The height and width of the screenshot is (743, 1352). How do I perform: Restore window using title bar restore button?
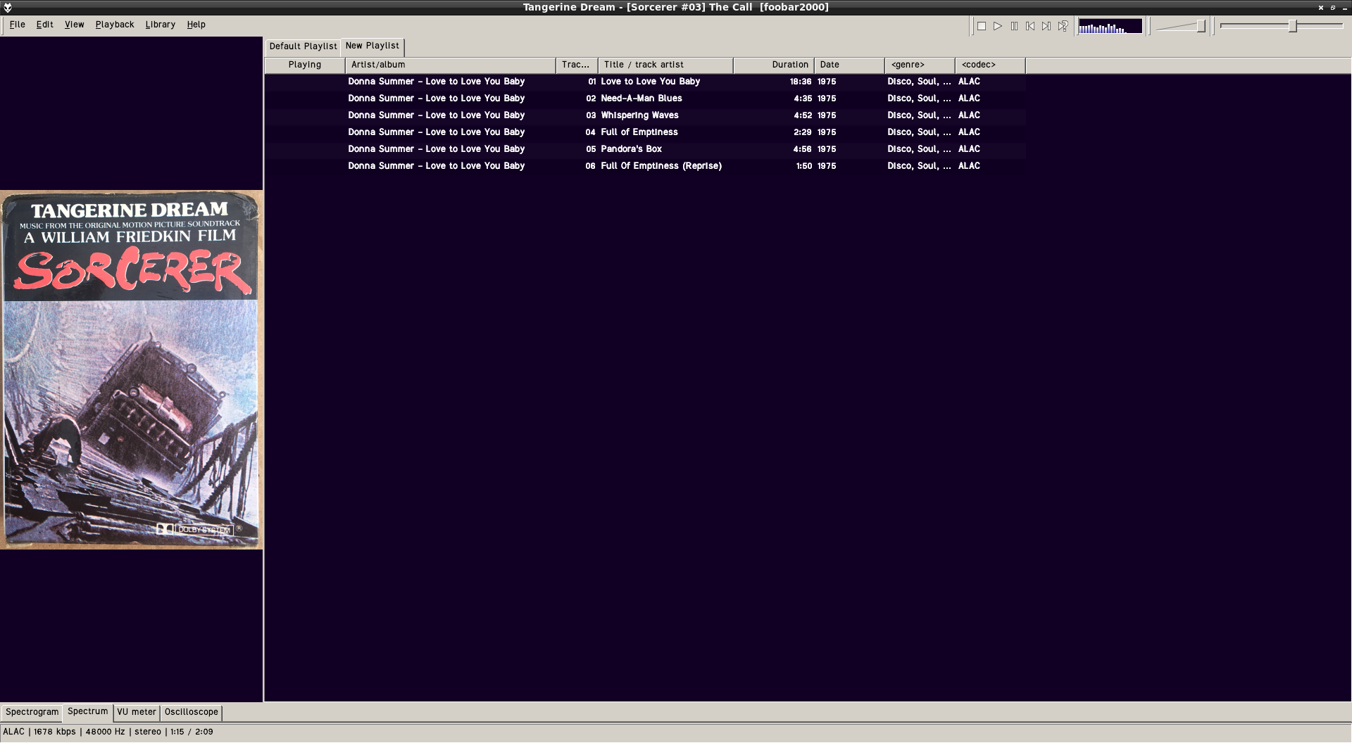[x=1333, y=7]
